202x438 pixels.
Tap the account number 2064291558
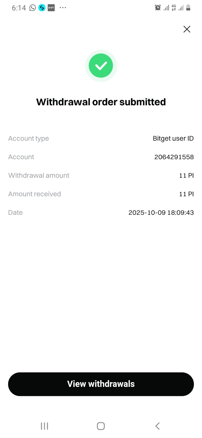pyautogui.click(x=174, y=157)
